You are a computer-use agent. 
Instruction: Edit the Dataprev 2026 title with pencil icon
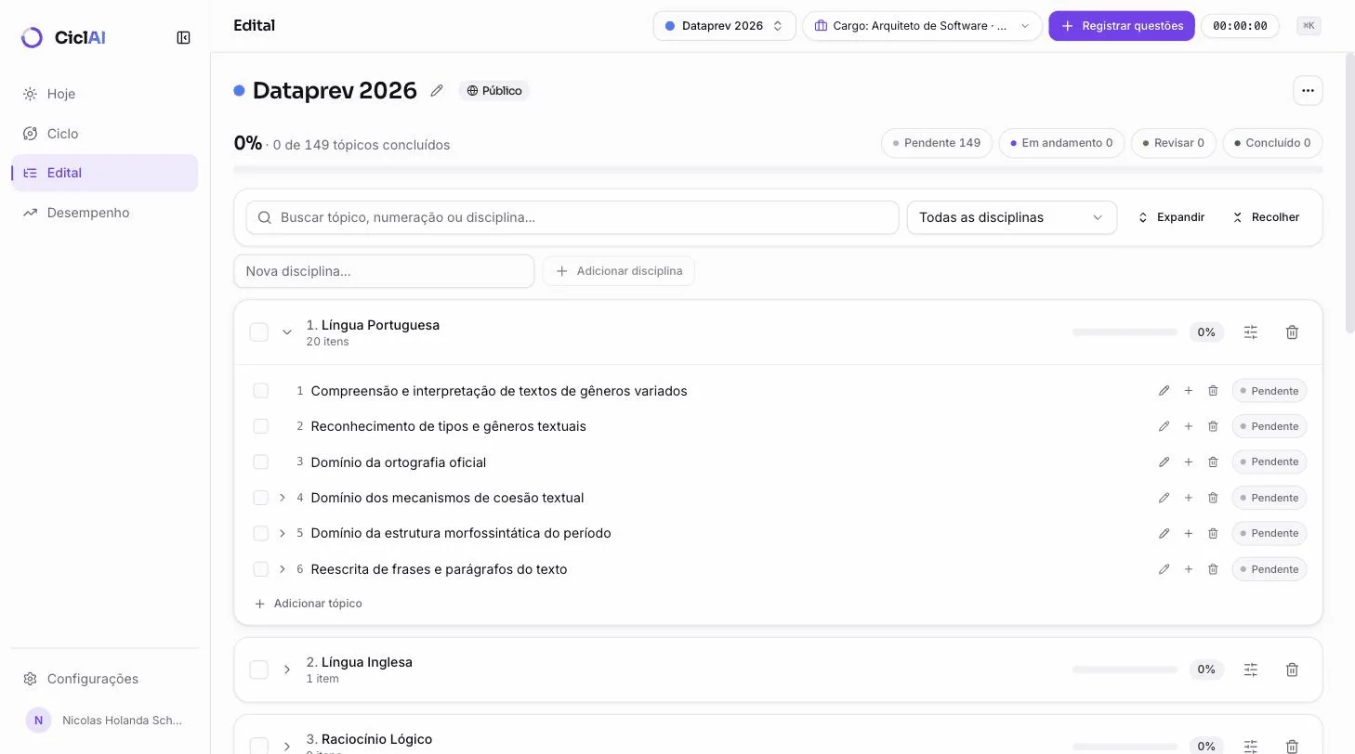[x=437, y=90]
